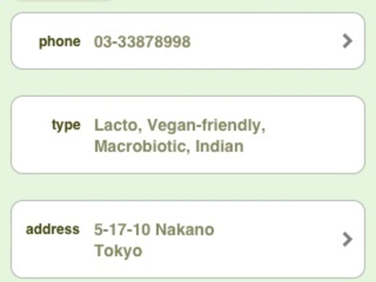Click the "phone" field label
The image size is (376, 282).
point(60,41)
